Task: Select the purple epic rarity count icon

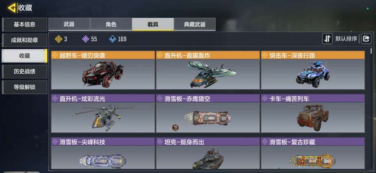Action: click(x=86, y=39)
